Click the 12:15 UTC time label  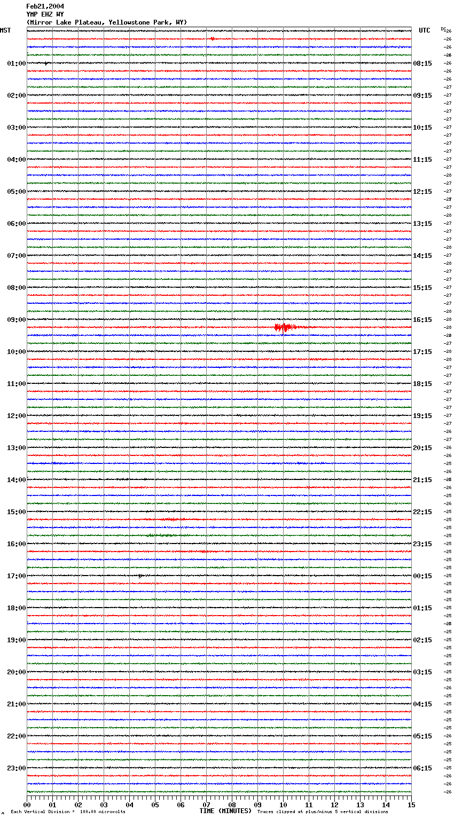coord(422,192)
